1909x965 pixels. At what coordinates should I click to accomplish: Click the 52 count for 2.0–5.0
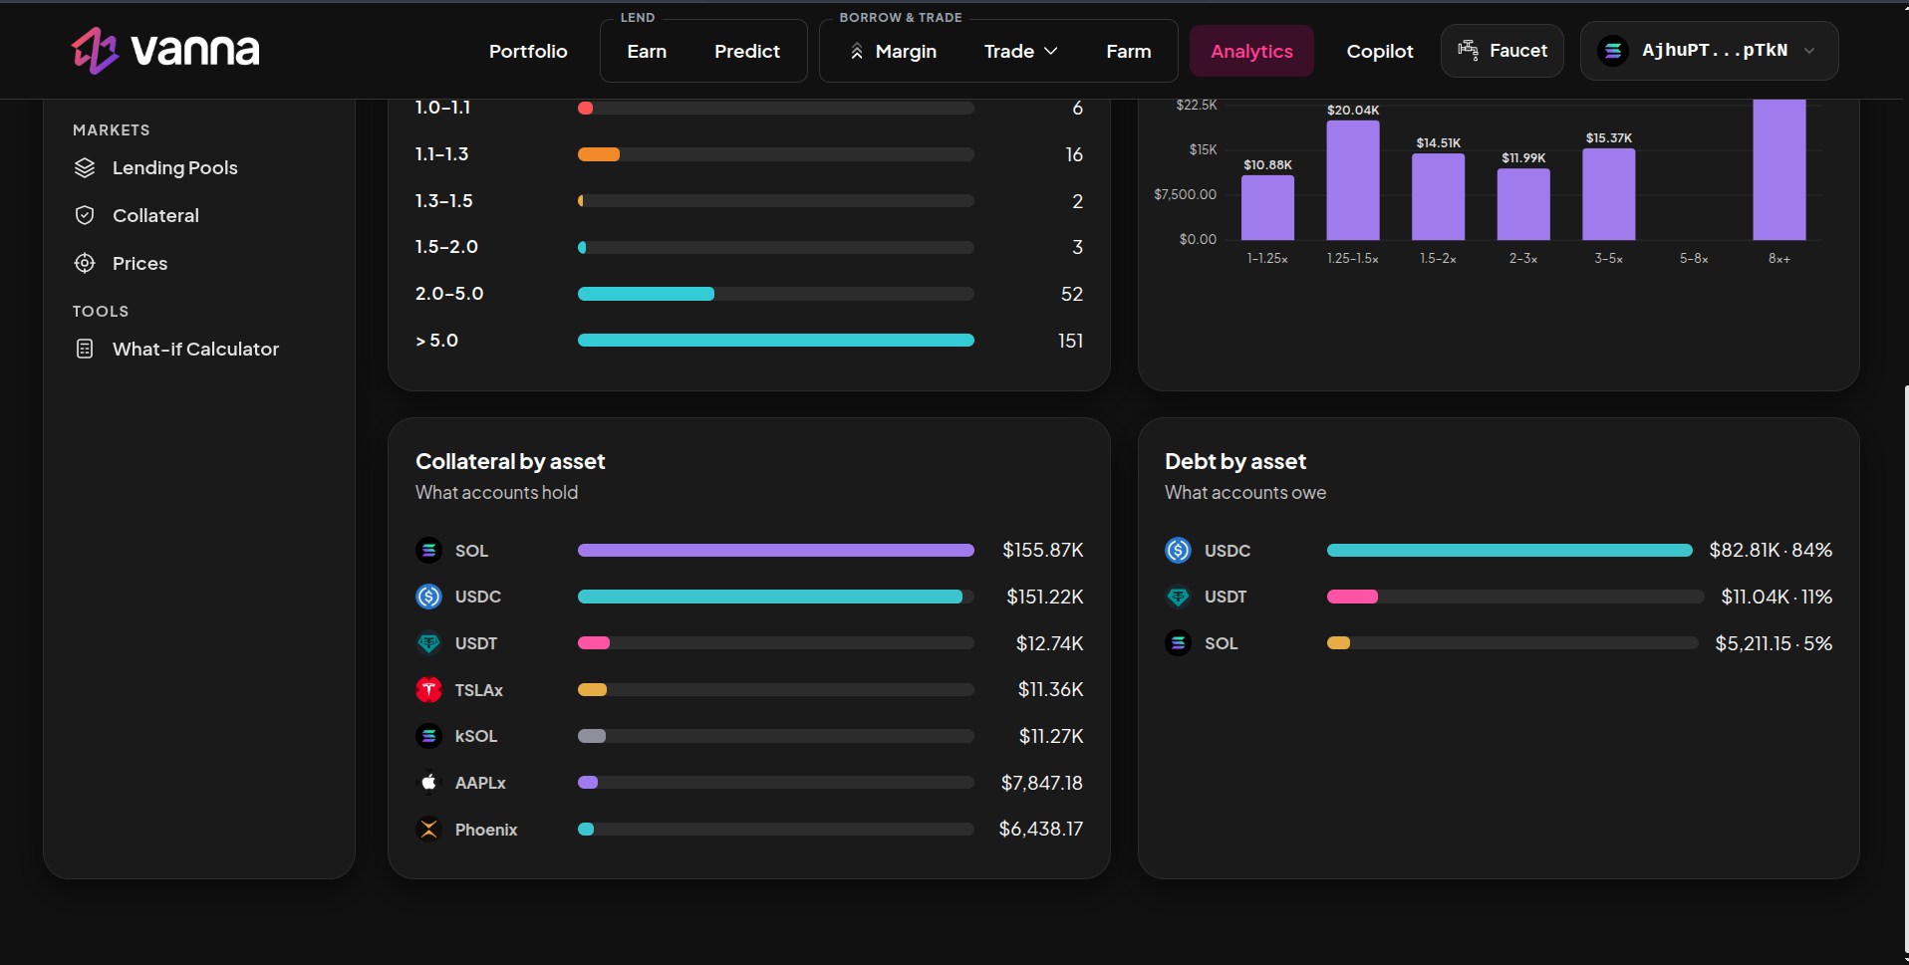tap(1072, 294)
